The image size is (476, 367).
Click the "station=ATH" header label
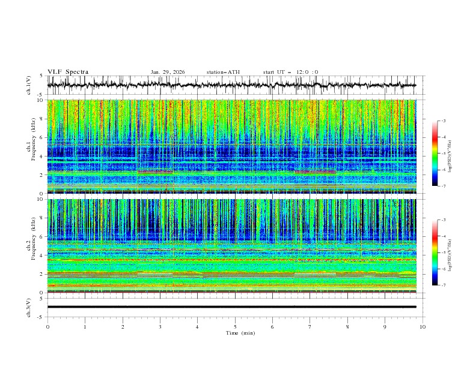[222, 72]
